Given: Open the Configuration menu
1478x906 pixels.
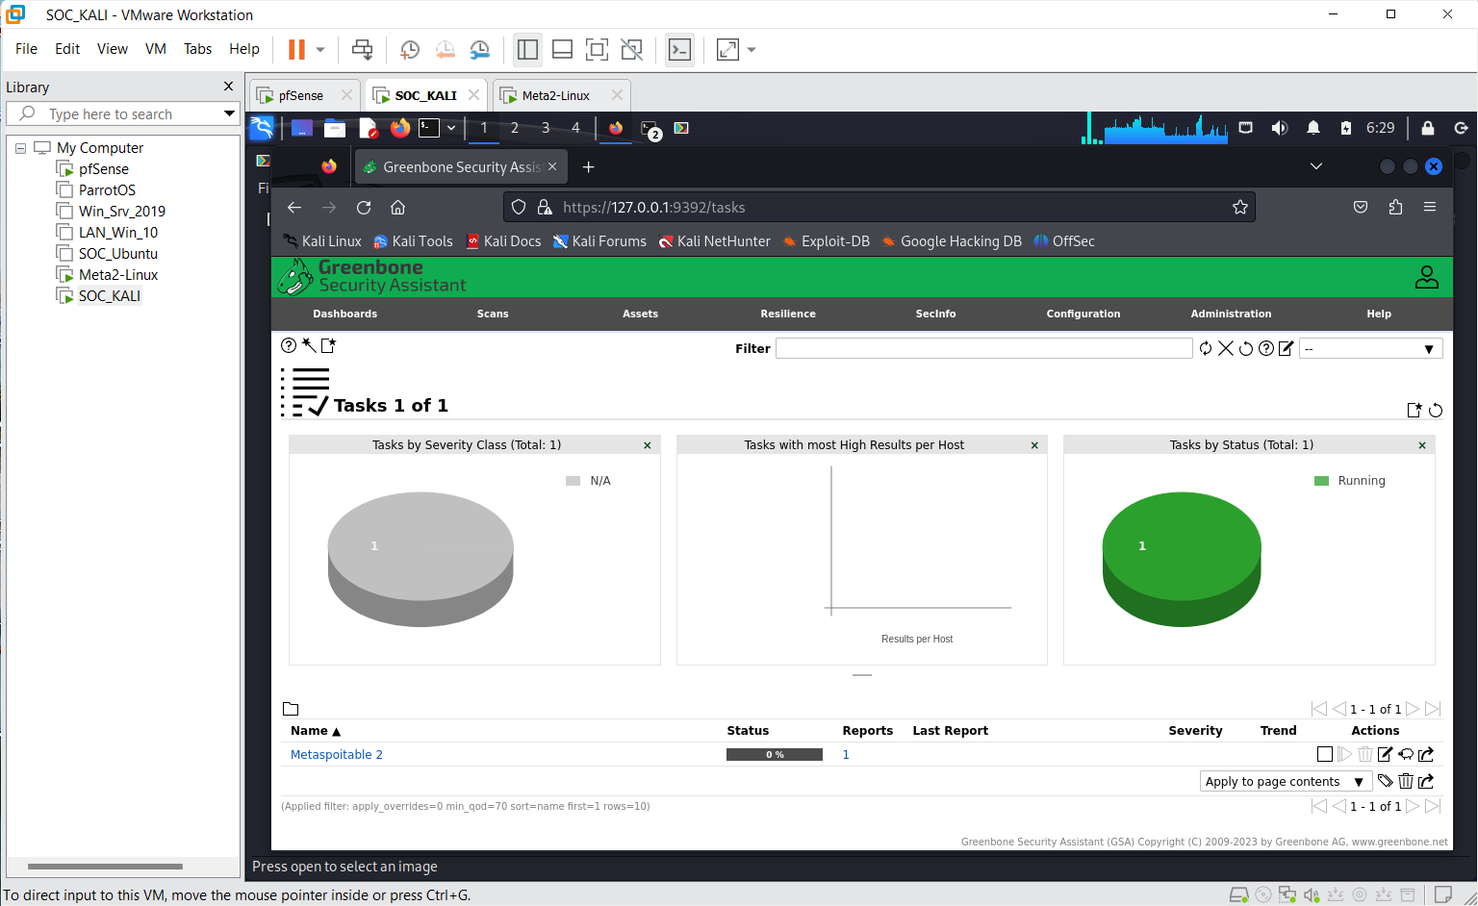Looking at the screenshot, I should click(1083, 314).
